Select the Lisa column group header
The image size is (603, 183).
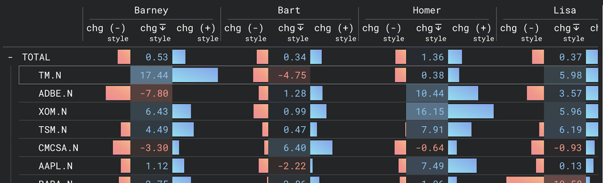click(564, 10)
